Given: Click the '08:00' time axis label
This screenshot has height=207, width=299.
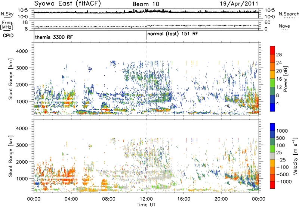Looking at the screenshot, I should pyautogui.click(x=109, y=199).
